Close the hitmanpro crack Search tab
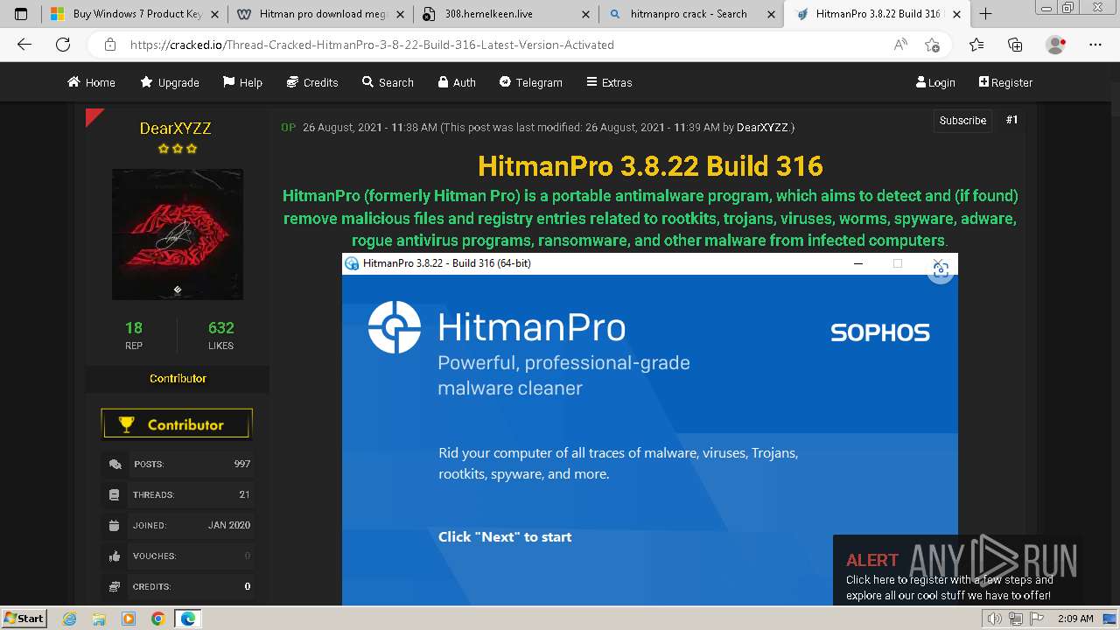This screenshot has width=1120, height=630. click(x=769, y=14)
